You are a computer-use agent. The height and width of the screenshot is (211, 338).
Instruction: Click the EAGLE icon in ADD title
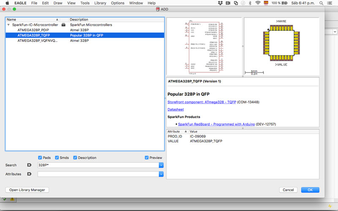(158, 9)
